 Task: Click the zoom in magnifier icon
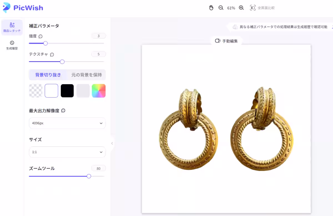tap(241, 8)
